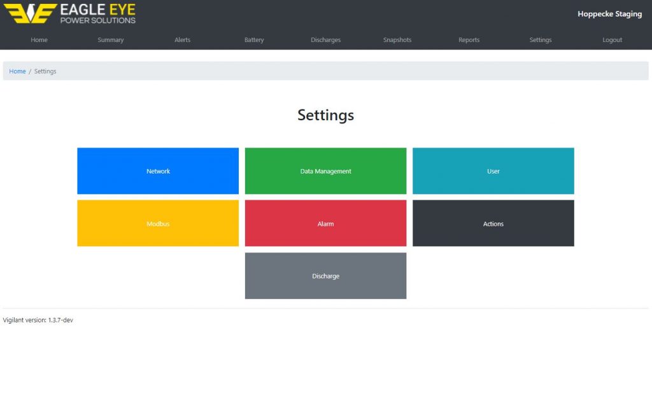Click the Hoppecke Staging site name

point(609,14)
